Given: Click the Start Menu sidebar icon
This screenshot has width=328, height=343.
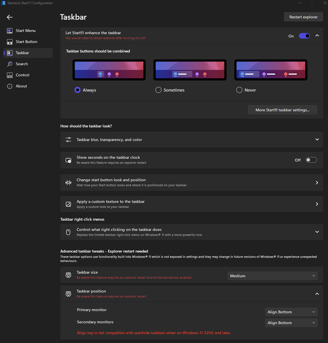Looking at the screenshot, I should pos(10,31).
